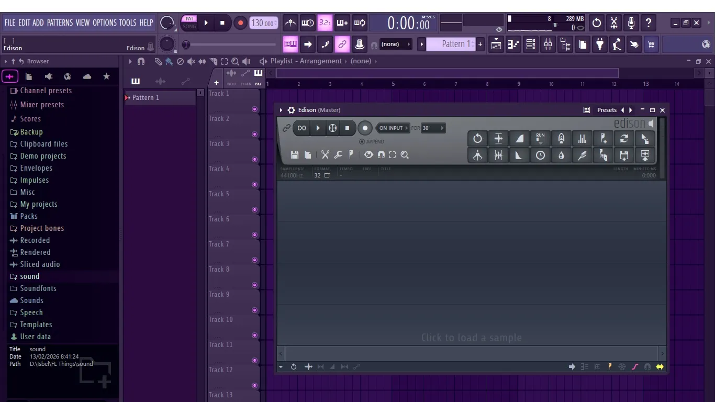
Task: Click the main transport play button
Action: pos(206,23)
